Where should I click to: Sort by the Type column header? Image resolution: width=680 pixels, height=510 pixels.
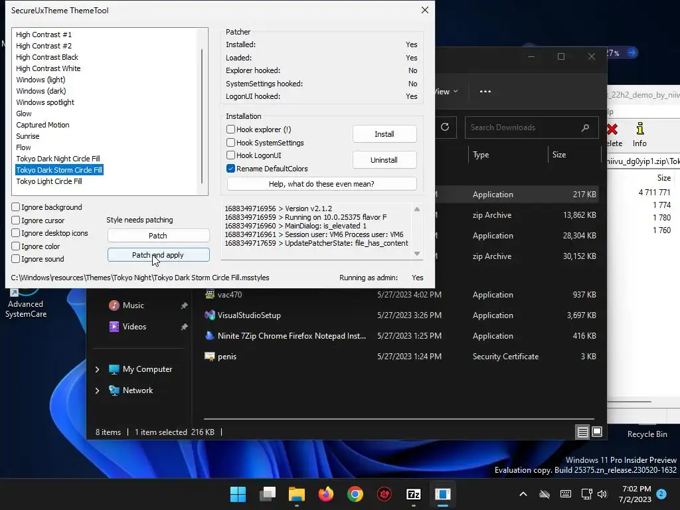coord(481,155)
